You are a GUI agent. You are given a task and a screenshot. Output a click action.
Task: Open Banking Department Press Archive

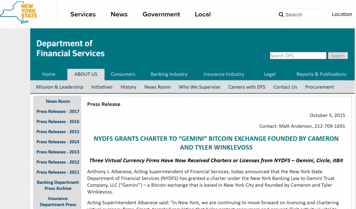coord(58,185)
